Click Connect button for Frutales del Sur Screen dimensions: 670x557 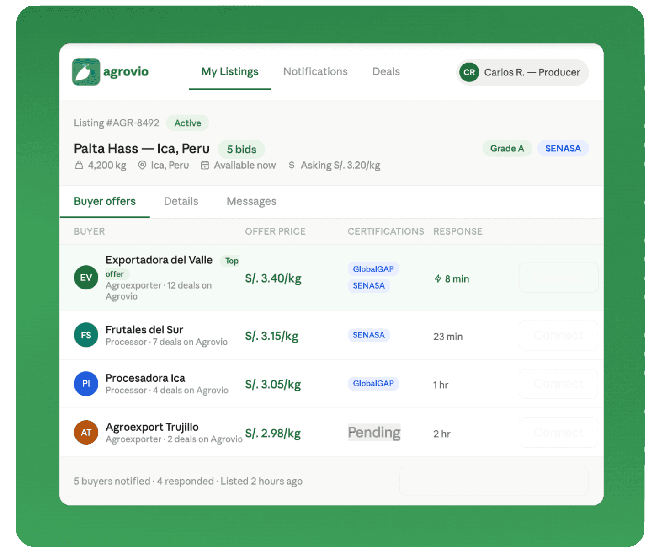(558, 335)
